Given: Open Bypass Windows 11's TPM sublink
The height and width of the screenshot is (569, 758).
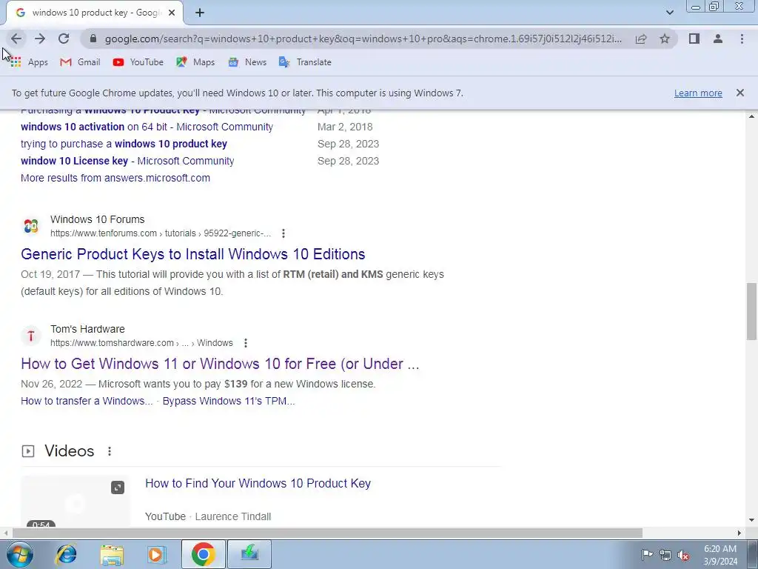Looking at the screenshot, I should (229, 401).
